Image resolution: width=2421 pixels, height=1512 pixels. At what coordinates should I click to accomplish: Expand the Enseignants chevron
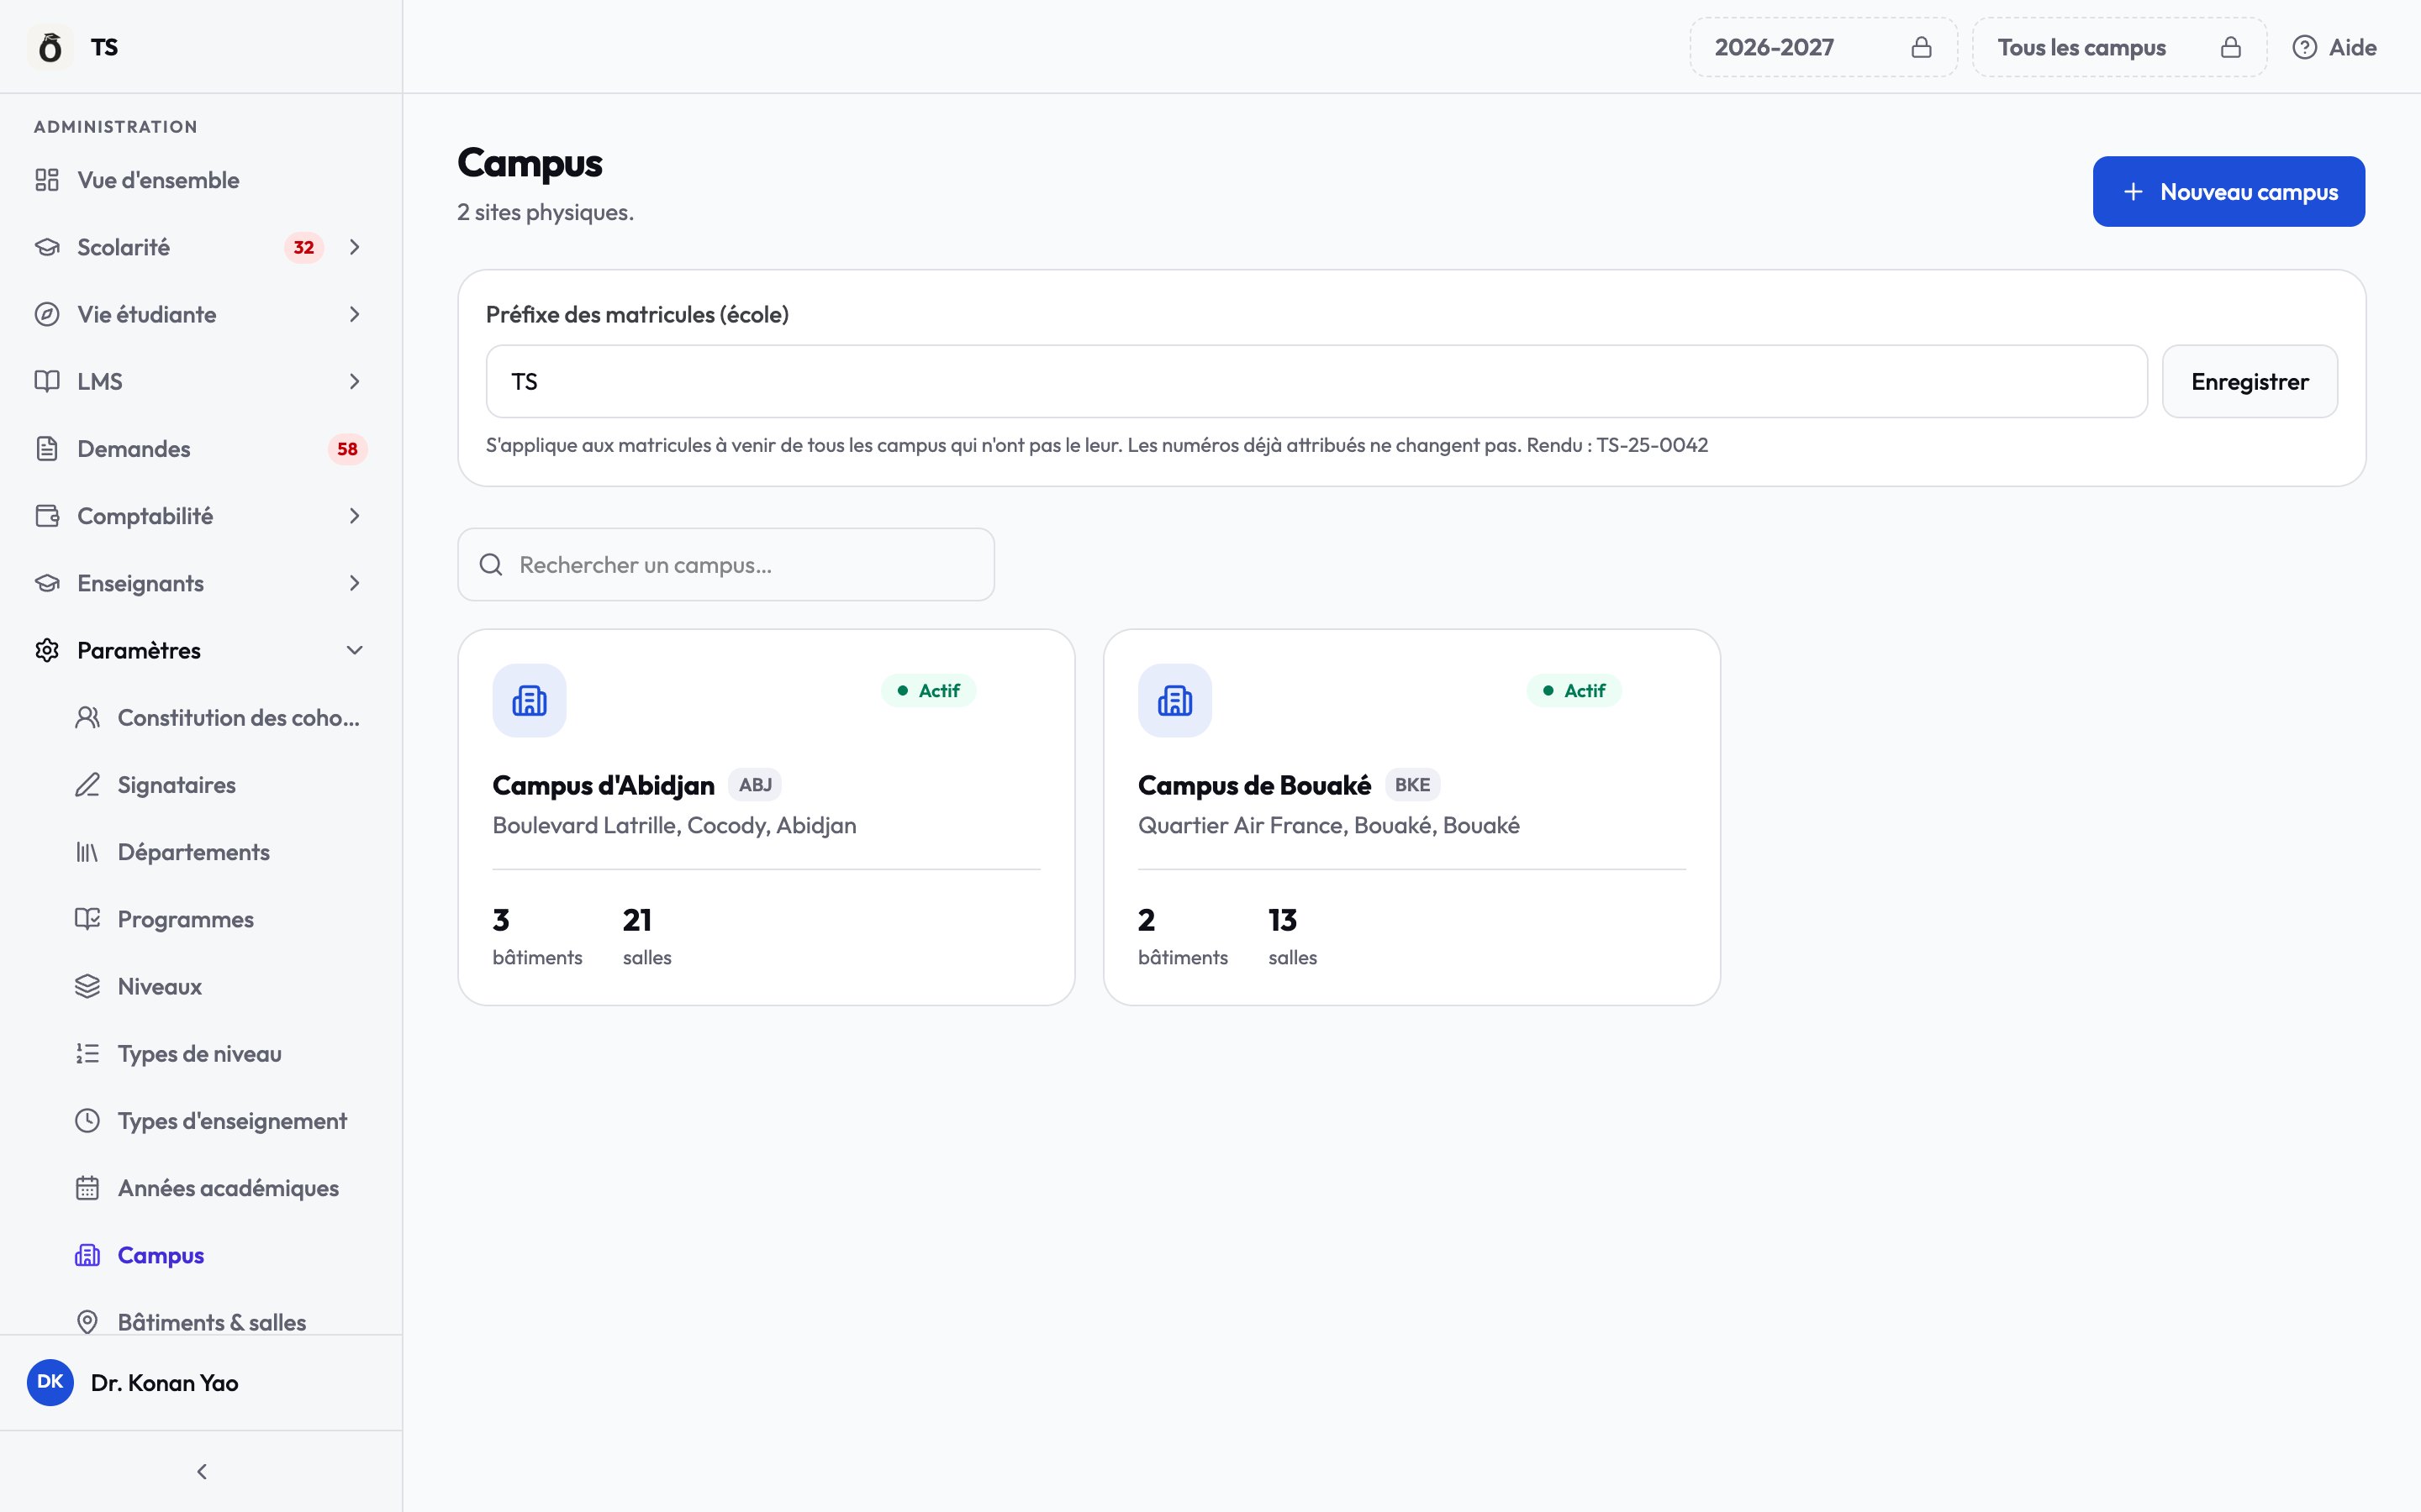[354, 583]
